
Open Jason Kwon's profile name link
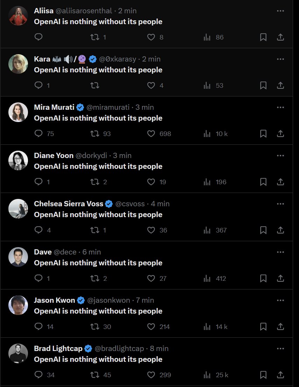[x=55, y=300]
